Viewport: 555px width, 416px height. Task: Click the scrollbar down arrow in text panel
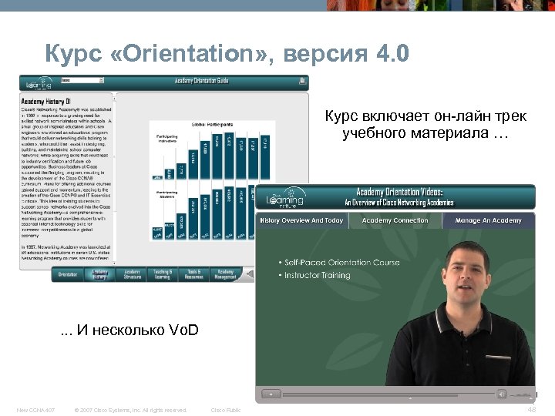tap(114, 263)
